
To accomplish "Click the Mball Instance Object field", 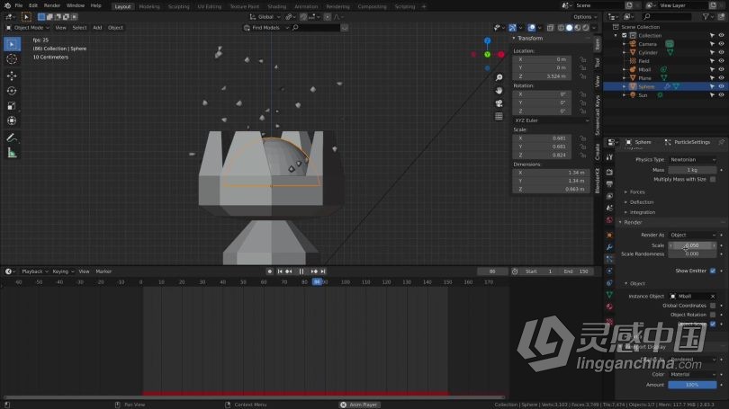I will (692, 297).
